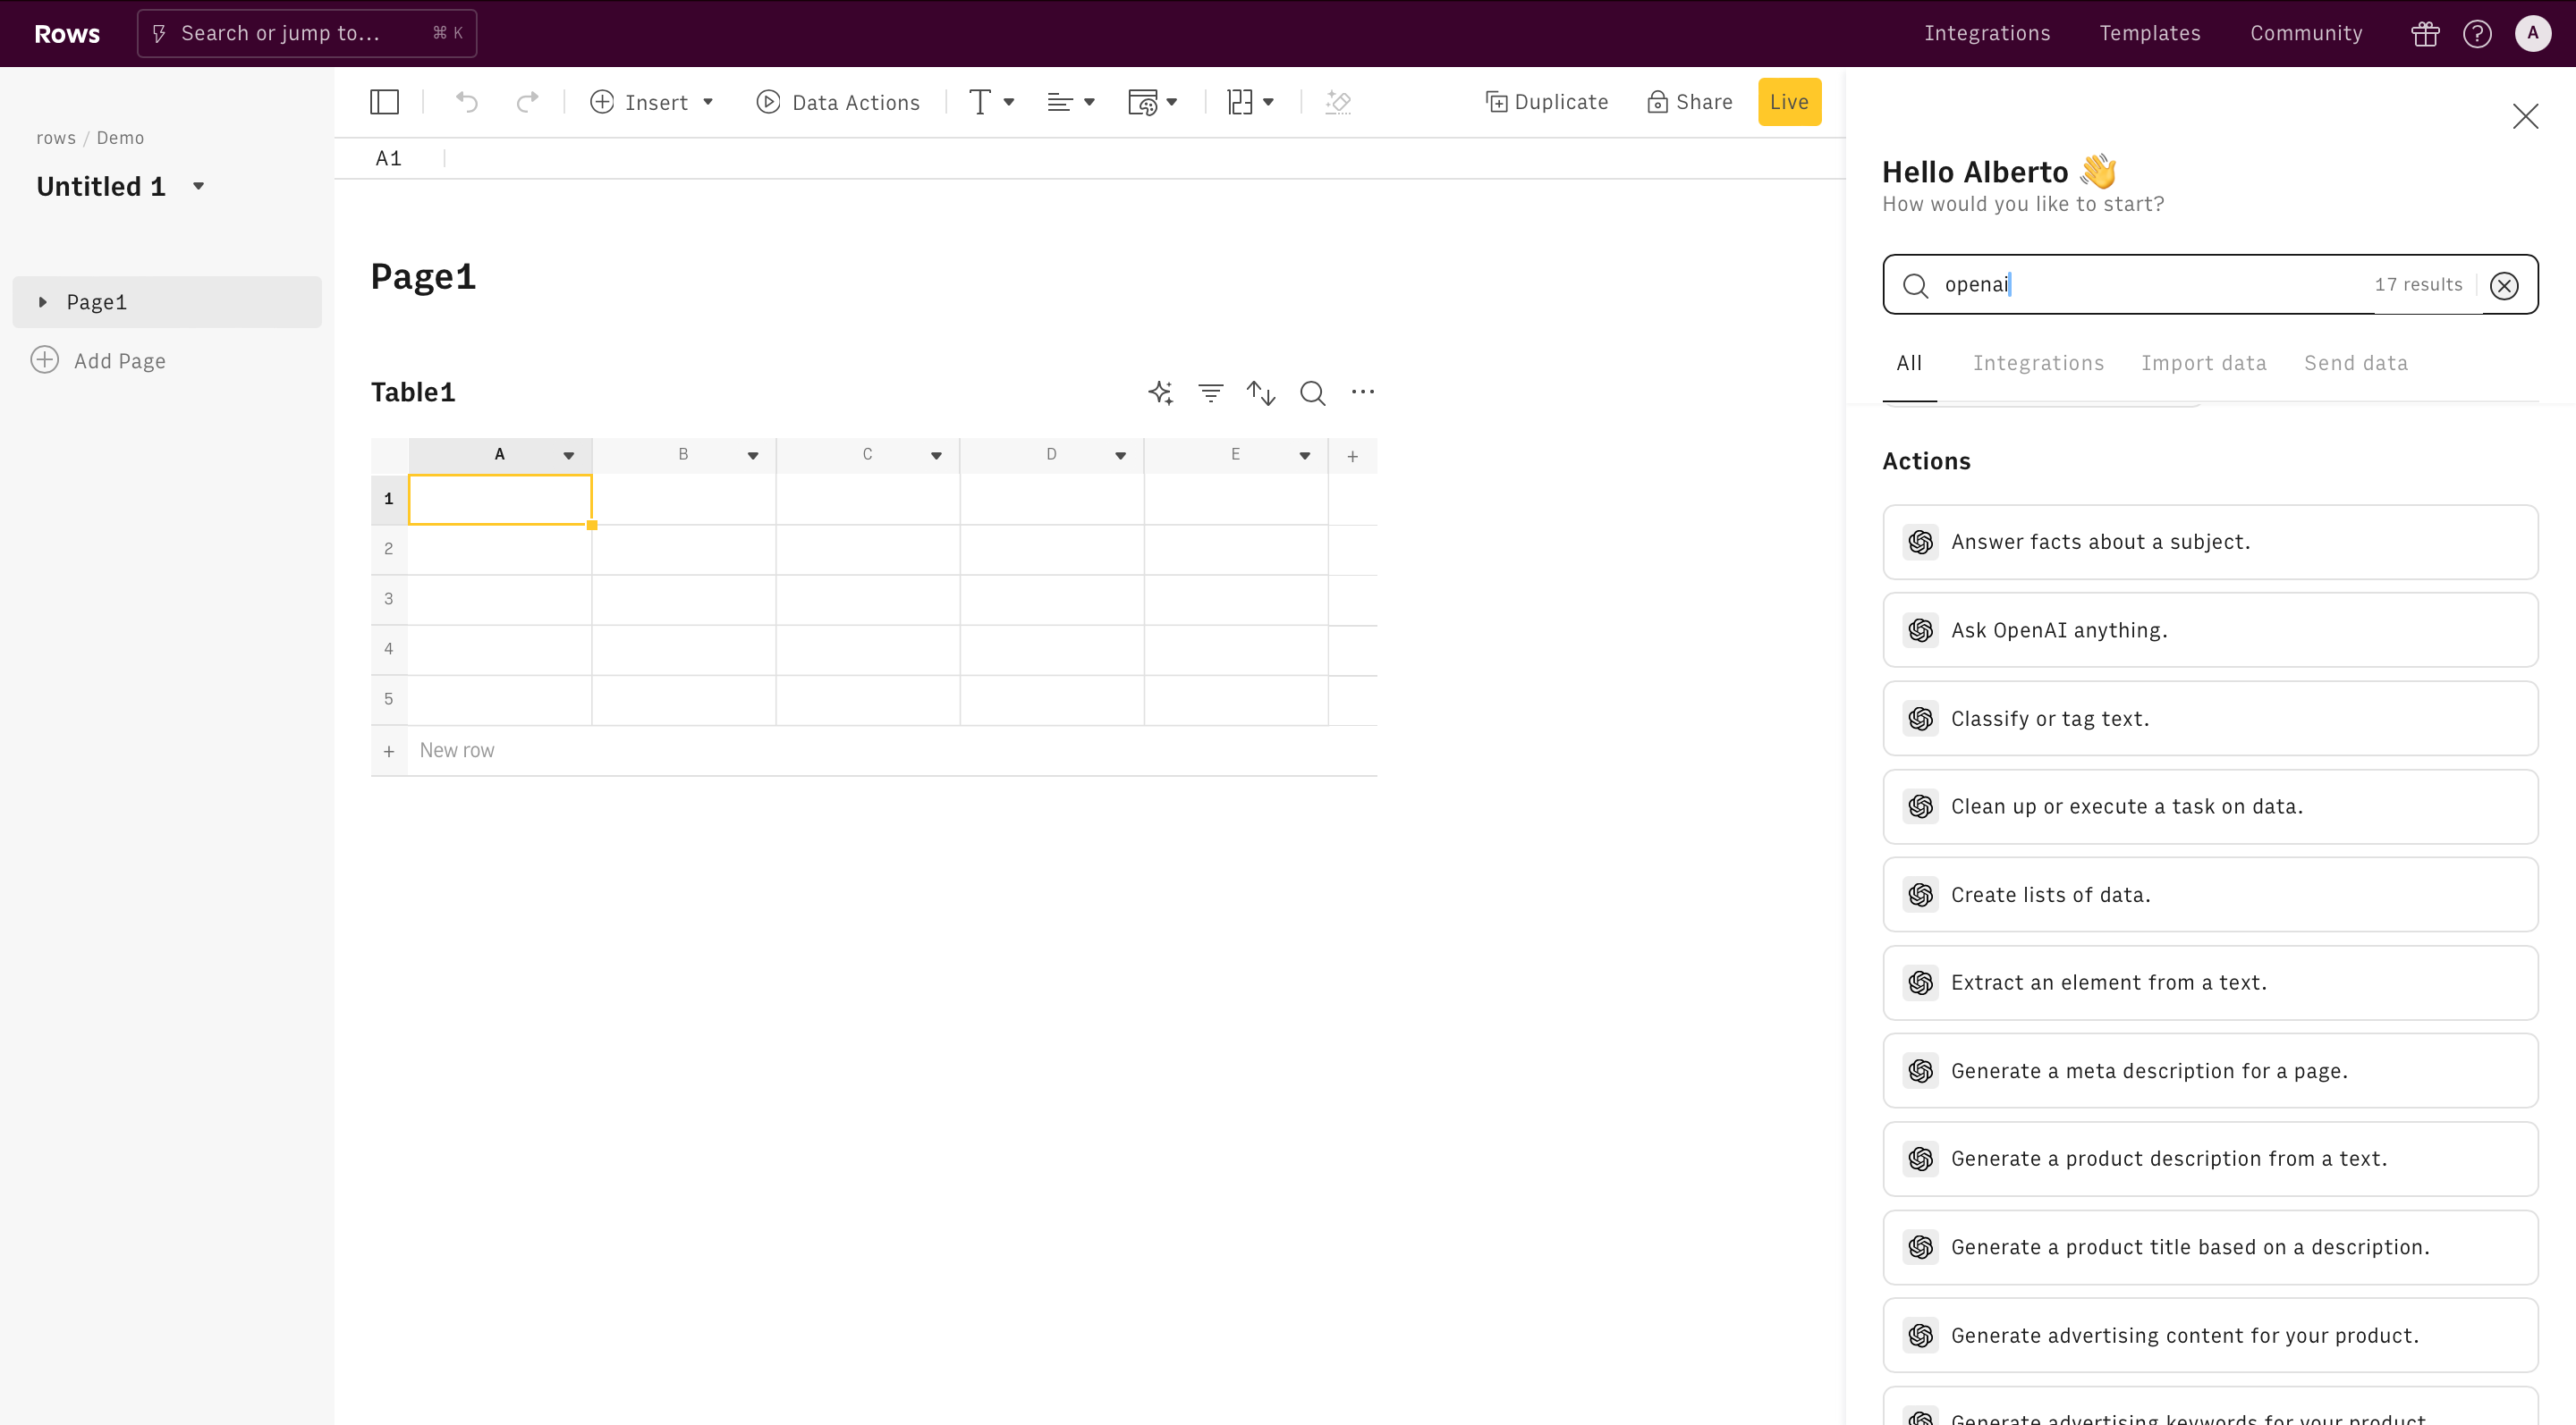Click the search icon on Table1
Viewport: 2576px width, 1425px height.
pos(1311,392)
